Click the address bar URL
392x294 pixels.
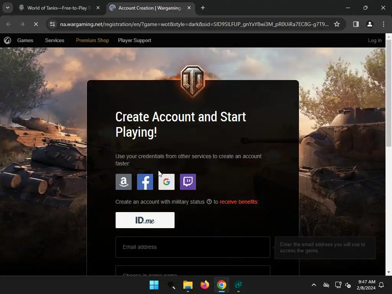(x=194, y=24)
